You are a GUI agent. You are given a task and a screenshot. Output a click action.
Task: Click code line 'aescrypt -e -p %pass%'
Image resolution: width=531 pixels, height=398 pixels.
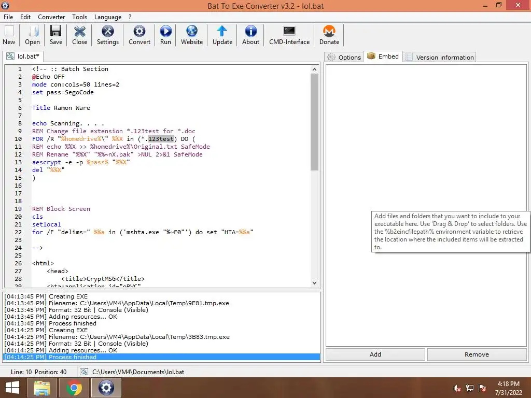(x=81, y=162)
